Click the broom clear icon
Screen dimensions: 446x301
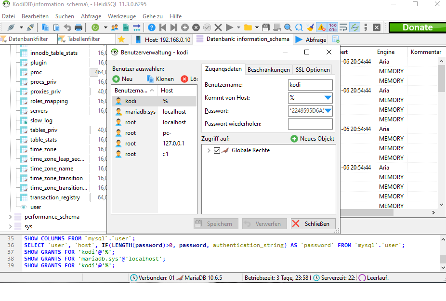(310, 27)
